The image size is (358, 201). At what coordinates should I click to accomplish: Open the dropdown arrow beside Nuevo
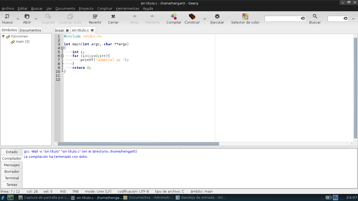(18, 19)
